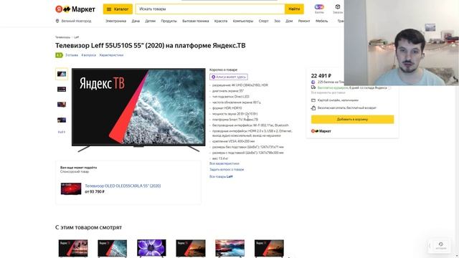
Task: Open the main Яндекс ТВ product image
Action: [x=138, y=110]
